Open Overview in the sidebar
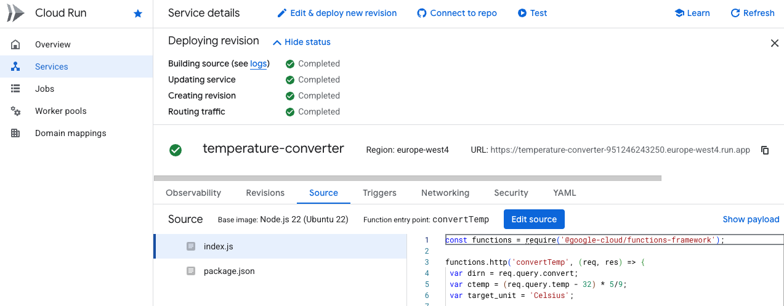This screenshot has width=784, height=306. 52,44
